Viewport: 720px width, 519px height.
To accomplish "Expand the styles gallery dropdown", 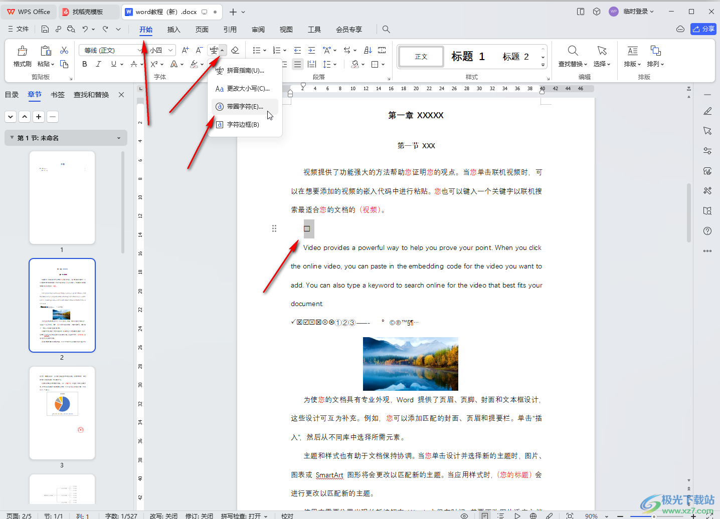I will click(x=543, y=65).
